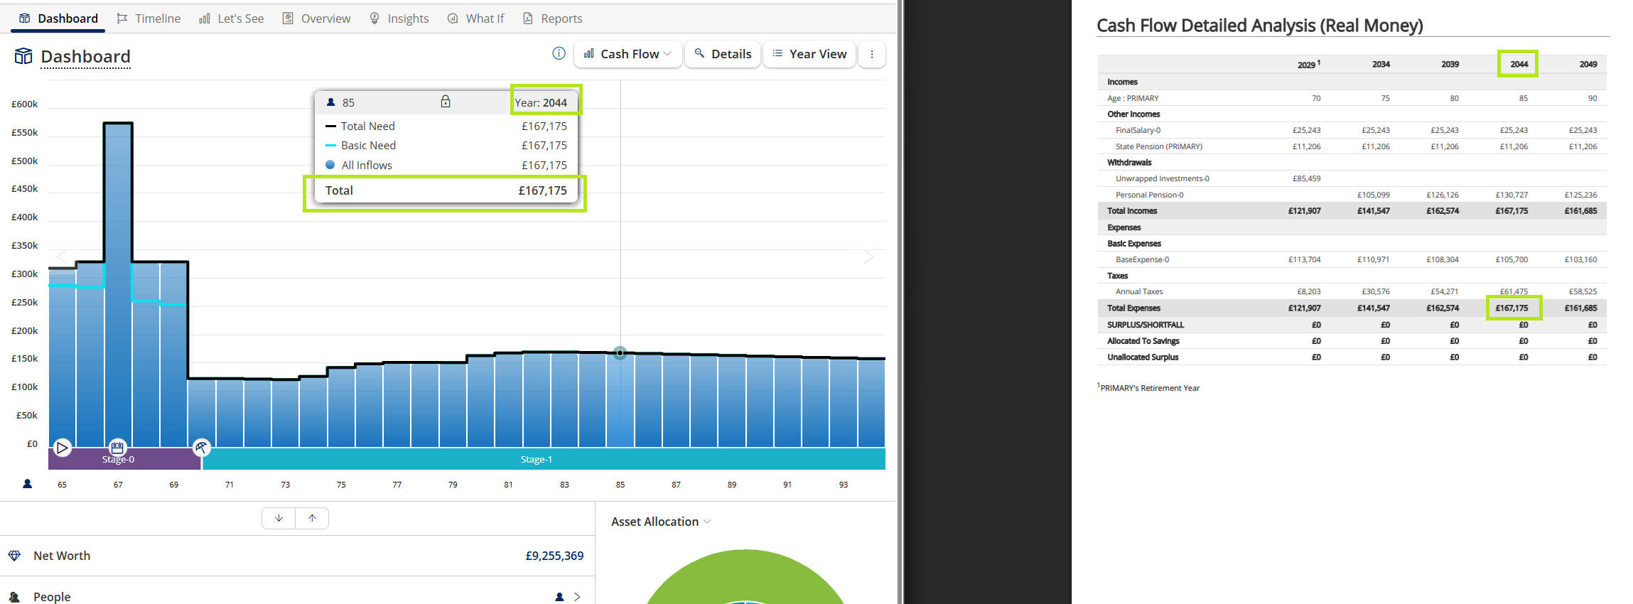Open the three-dot more options menu
The image size is (1633, 604).
[x=872, y=54]
